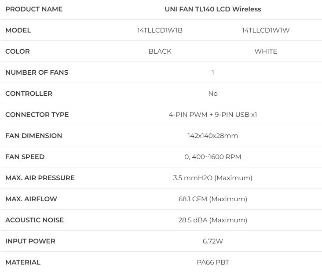Click the product name UNI FAN TL140 LCD Wireless

(212, 9)
